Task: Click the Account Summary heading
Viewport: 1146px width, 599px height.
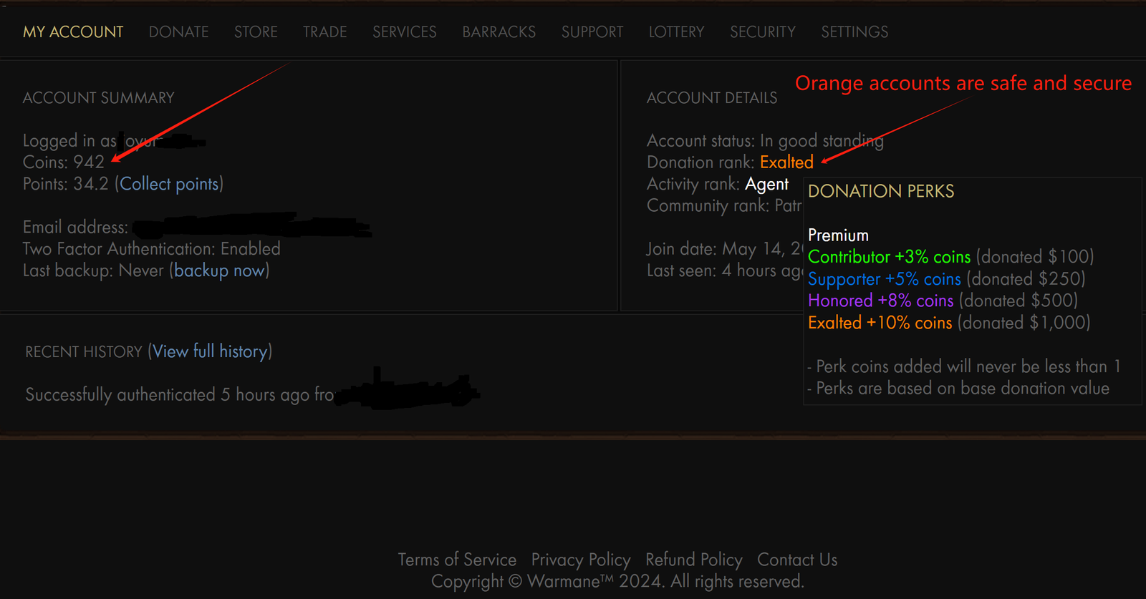Action: tap(99, 98)
